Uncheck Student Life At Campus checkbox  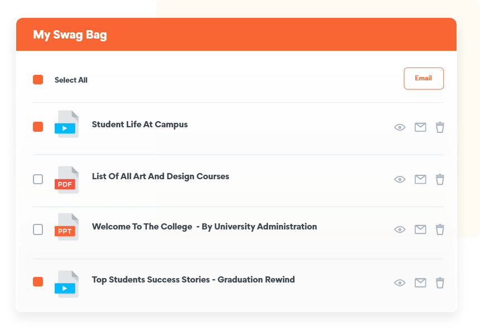coord(38,127)
